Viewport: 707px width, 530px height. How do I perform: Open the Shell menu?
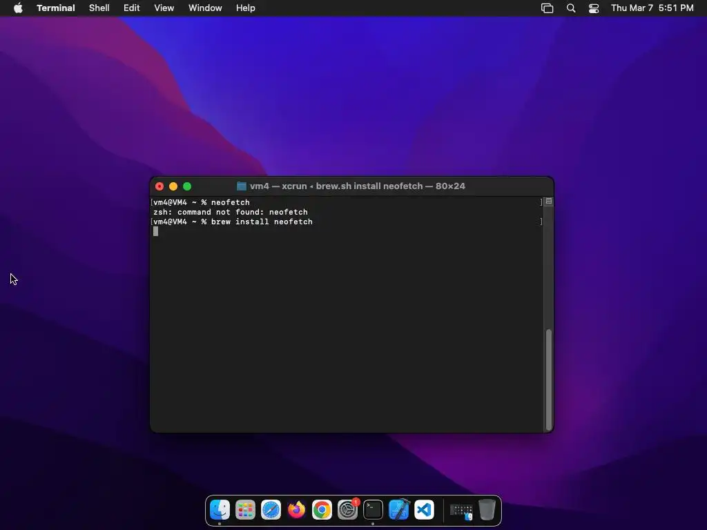[99, 8]
